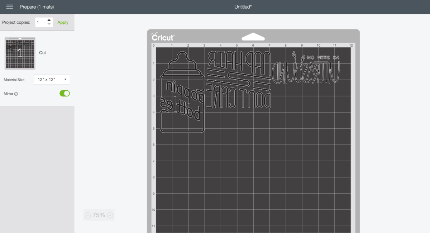The width and height of the screenshot is (430, 233).
Task: Click the 75% zoom level label
Action: pyautogui.click(x=99, y=215)
